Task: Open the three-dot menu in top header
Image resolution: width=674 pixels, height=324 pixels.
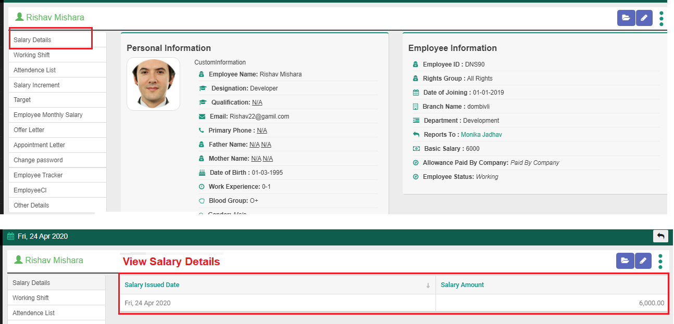Action: click(x=661, y=18)
